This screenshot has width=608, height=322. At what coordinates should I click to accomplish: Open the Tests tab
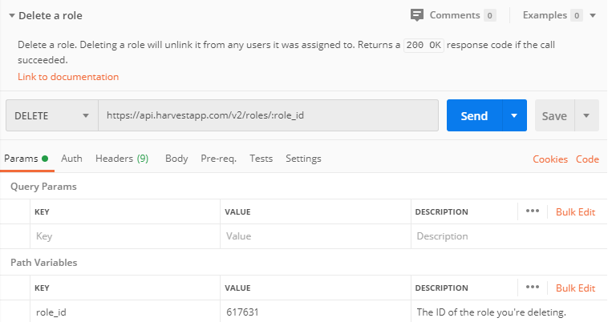click(261, 159)
